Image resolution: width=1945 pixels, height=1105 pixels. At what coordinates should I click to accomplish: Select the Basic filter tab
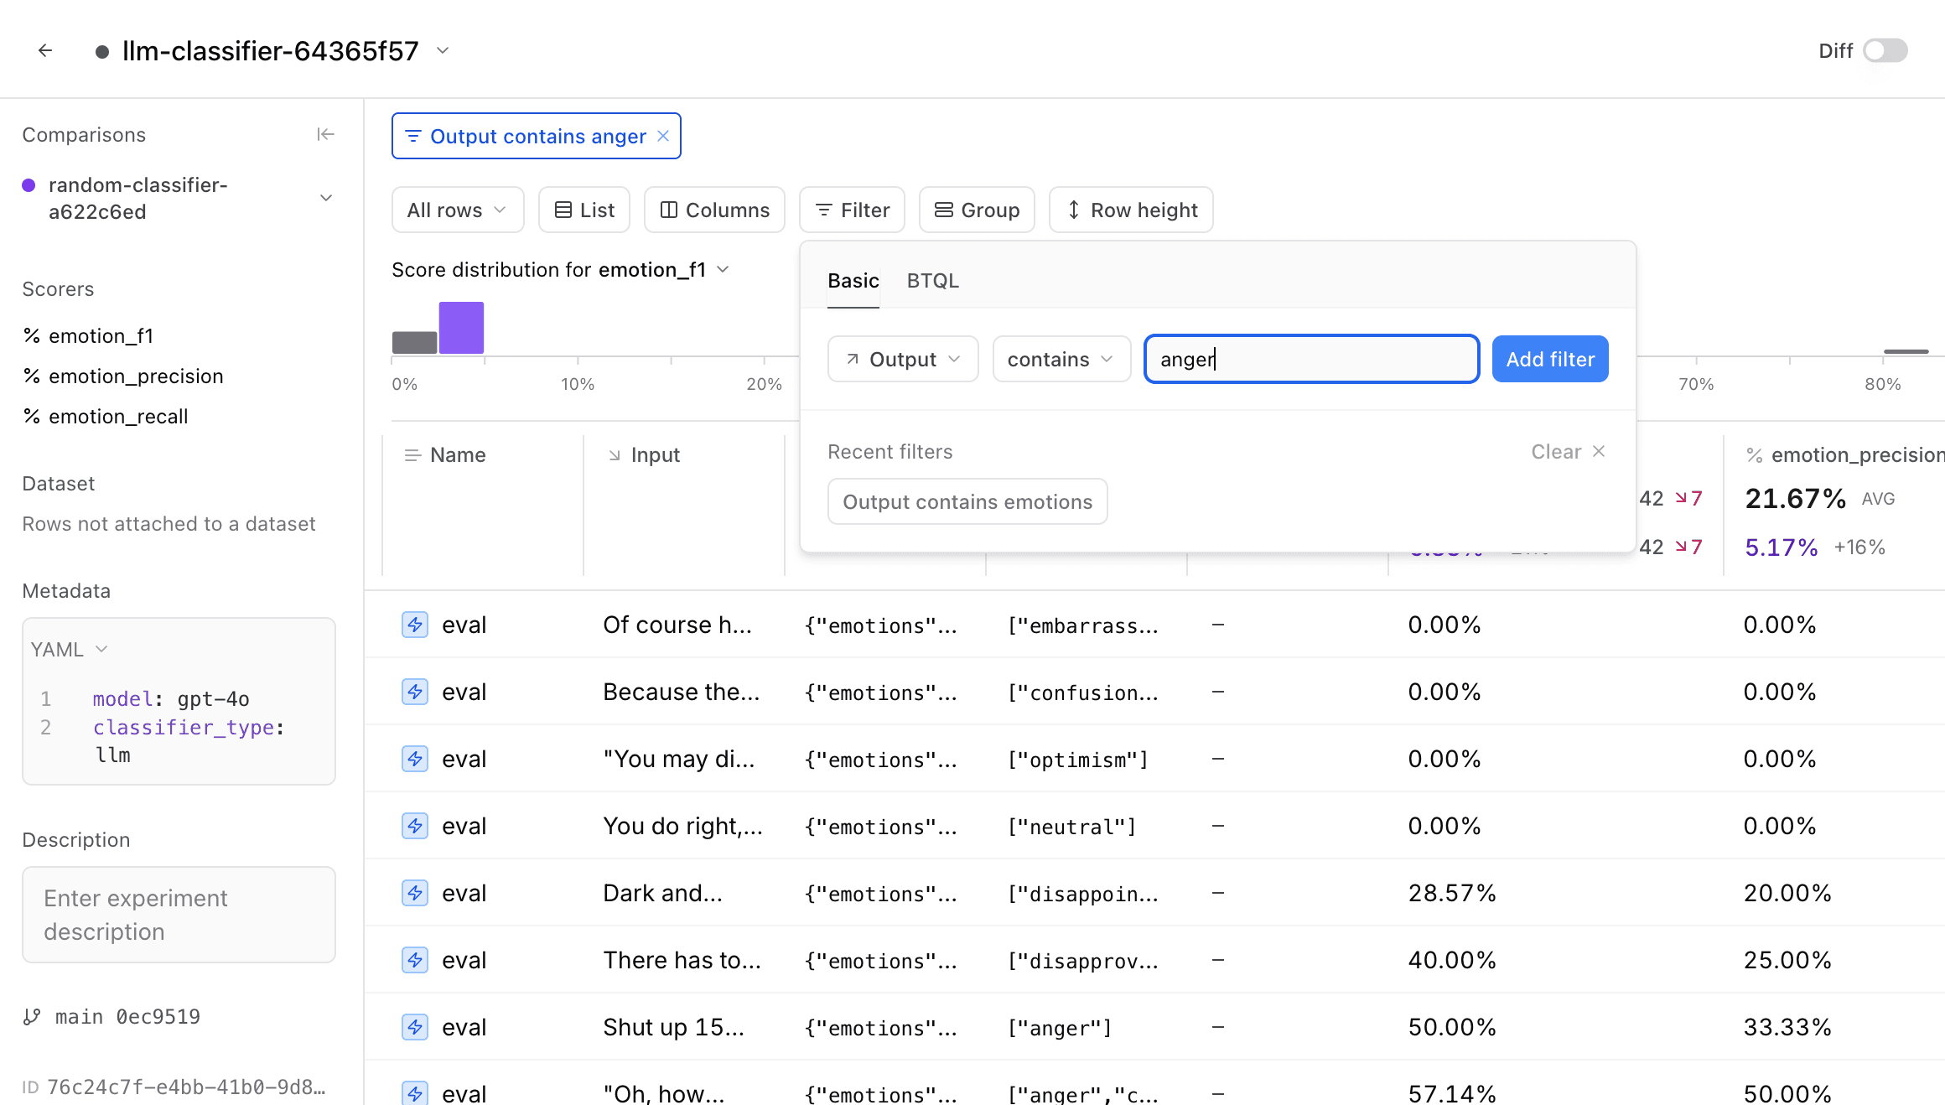point(853,281)
